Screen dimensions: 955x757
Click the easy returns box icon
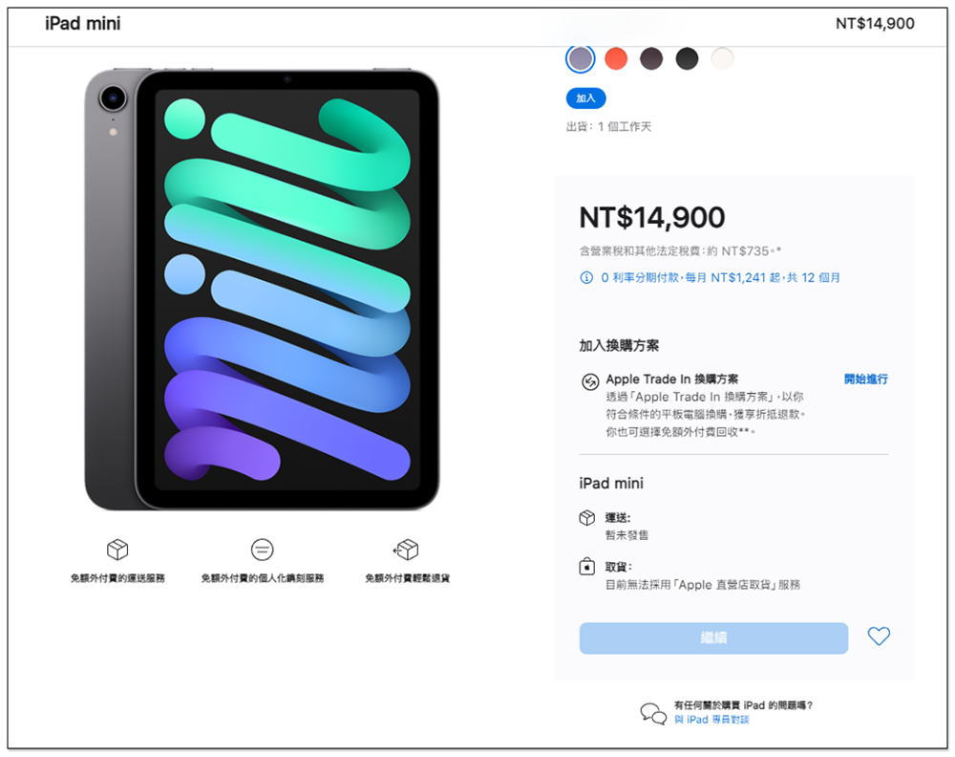coord(406,550)
